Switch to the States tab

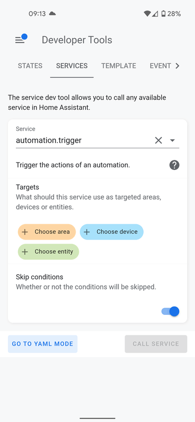tap(30, 66)
